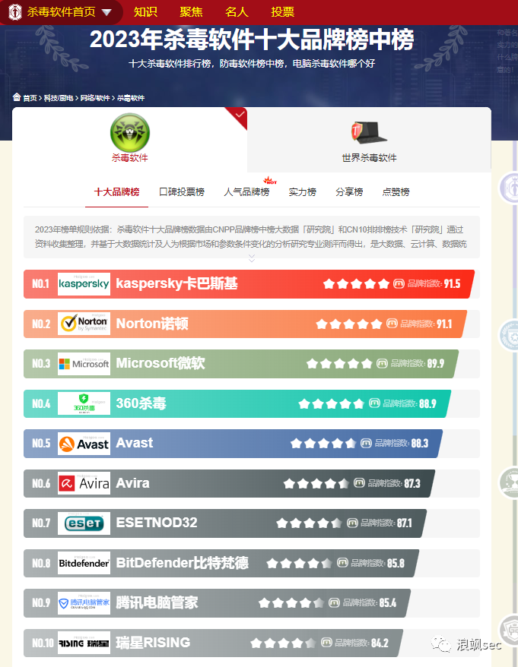Click the Microsoft logo thumbnail
Viewport: 518px width, 667px height.
(x=84, y=364)
